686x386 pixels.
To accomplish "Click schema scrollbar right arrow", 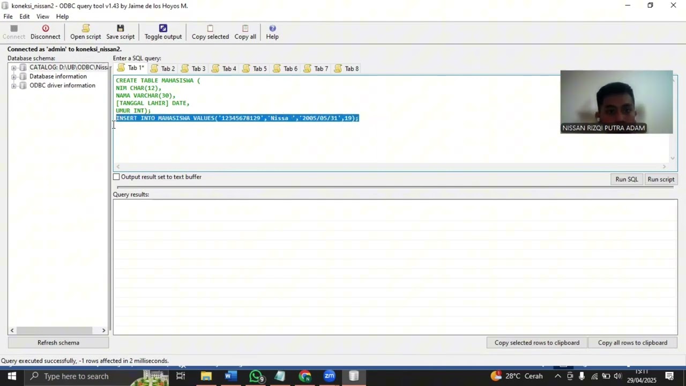I will [x=104, y=330].
